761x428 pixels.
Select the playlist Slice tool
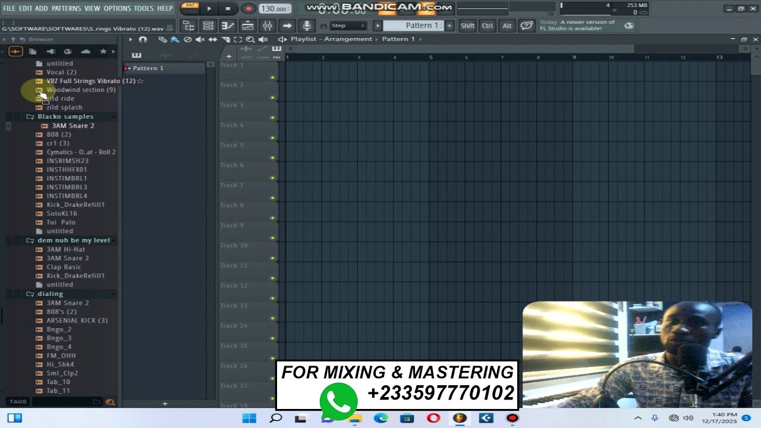[x=225, y=39]
